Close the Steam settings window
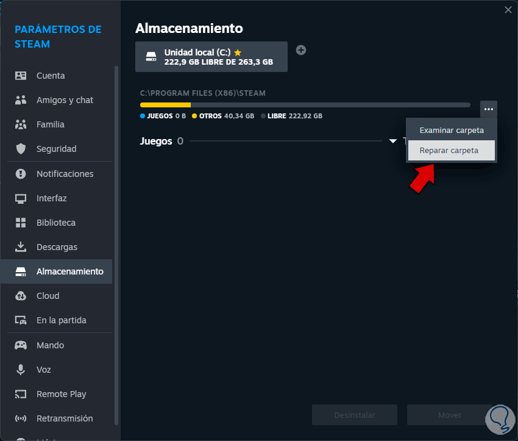 (508, 10)
